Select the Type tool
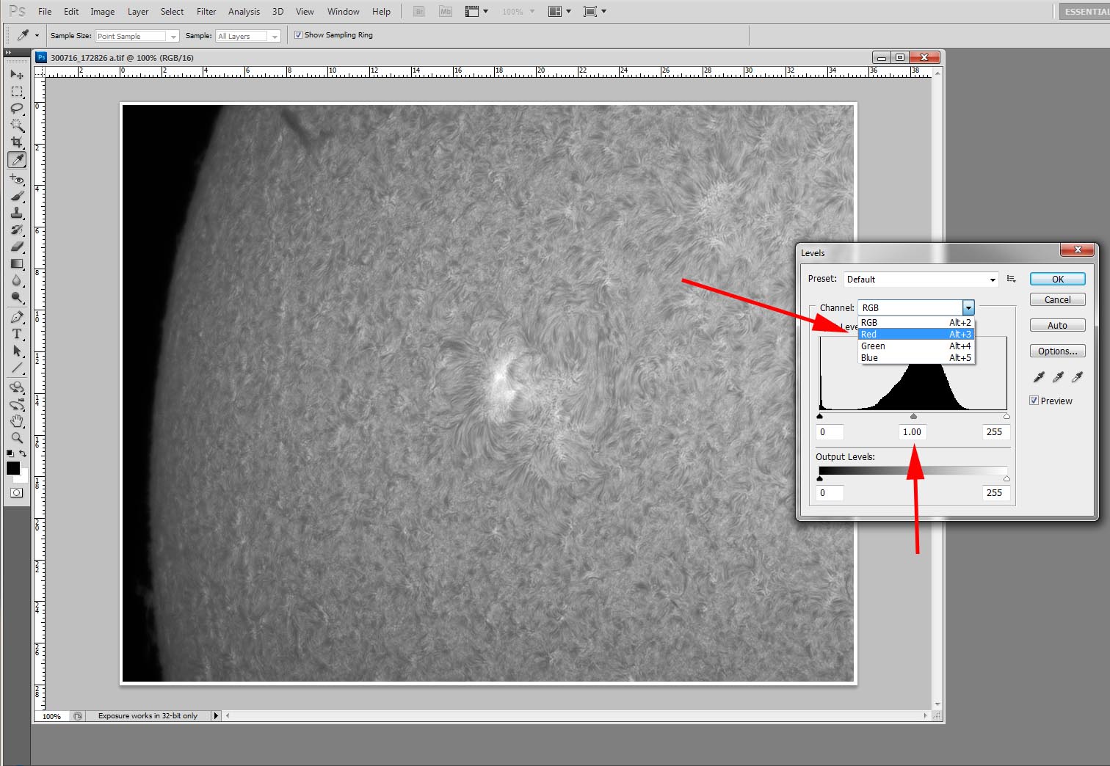The image size is (1110, 766). [17, 334]
